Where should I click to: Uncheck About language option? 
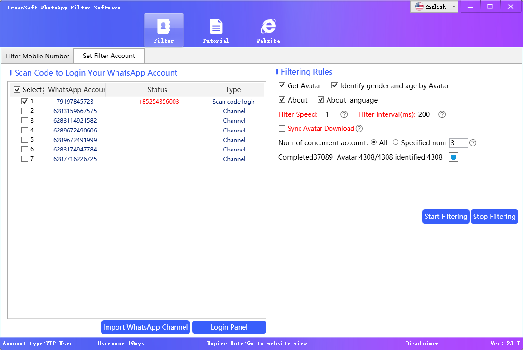(x=321, y=100)
